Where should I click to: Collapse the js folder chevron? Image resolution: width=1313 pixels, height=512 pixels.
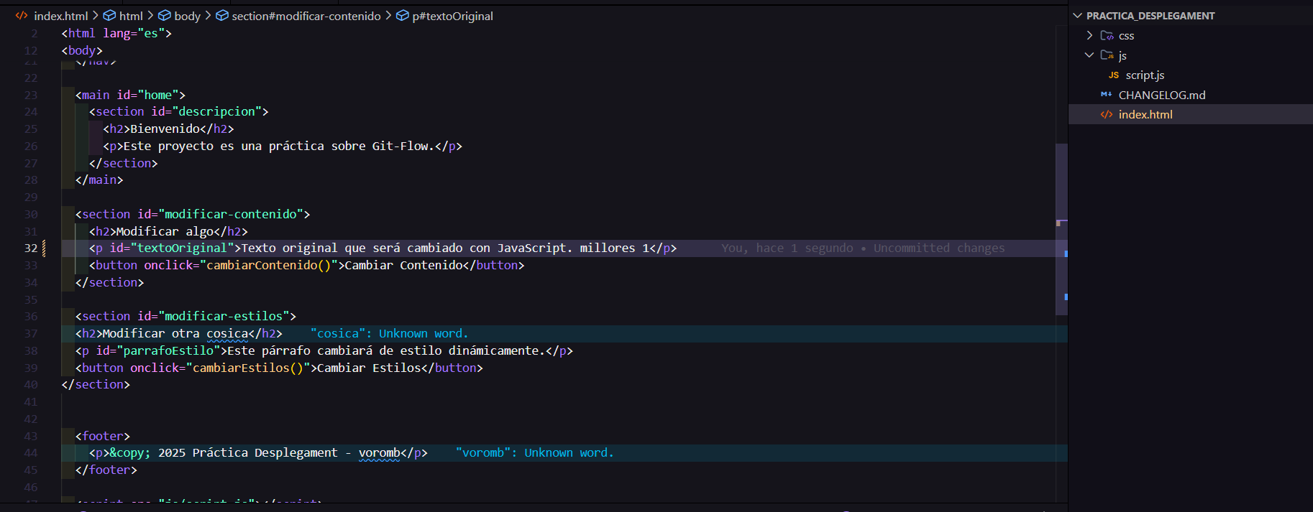[x=1089, y=55]
